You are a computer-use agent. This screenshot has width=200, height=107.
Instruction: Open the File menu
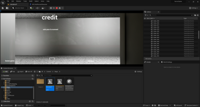(x=8, y=1)
